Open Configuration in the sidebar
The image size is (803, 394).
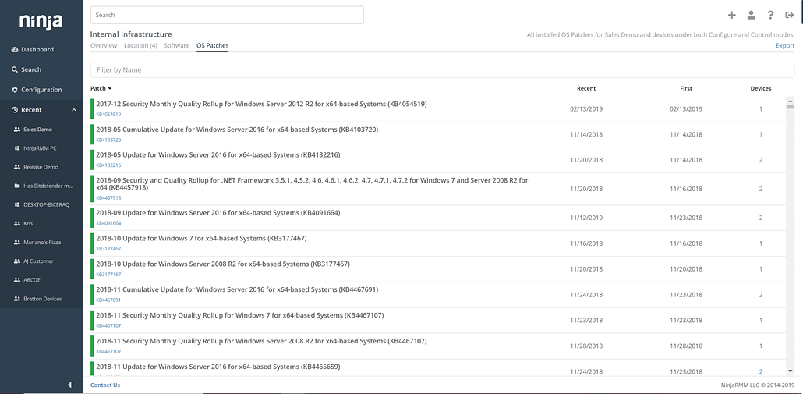tap(41, 90)
